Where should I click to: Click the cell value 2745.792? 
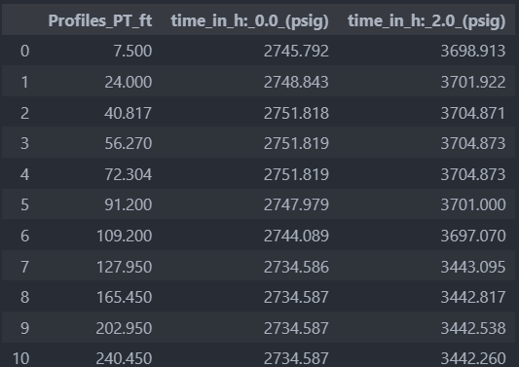[x=296, y=51]
